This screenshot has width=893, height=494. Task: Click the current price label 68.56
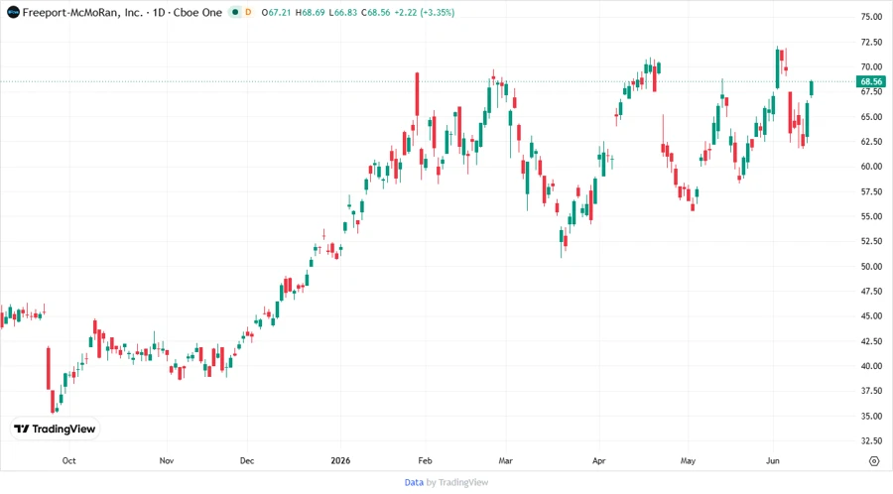[871, 82]
